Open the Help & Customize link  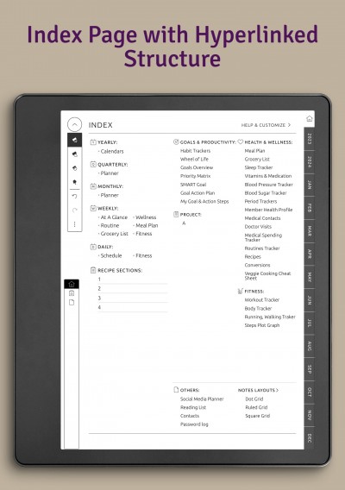[266, 125]
